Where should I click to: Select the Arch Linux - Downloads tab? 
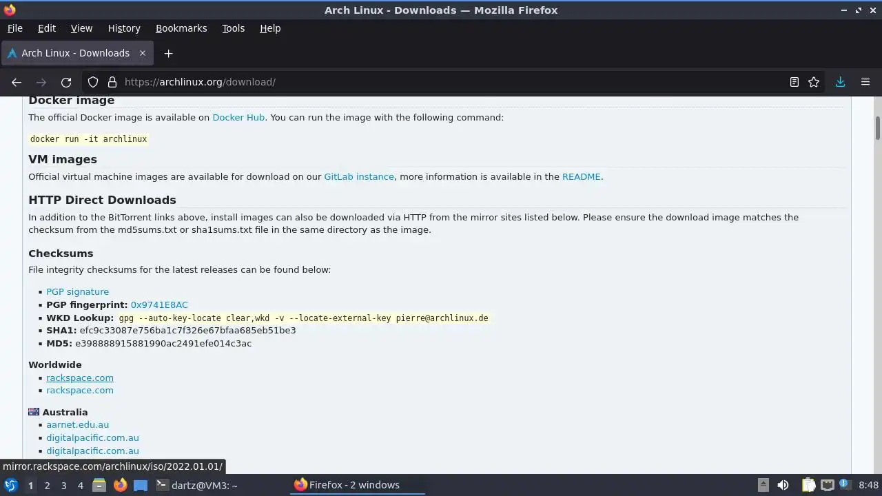(x=77, y=53)
